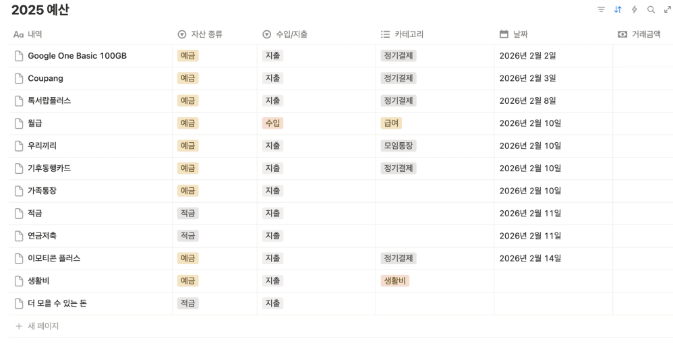Click the empty 날짜 cell for 생활비

coord(553,281)
